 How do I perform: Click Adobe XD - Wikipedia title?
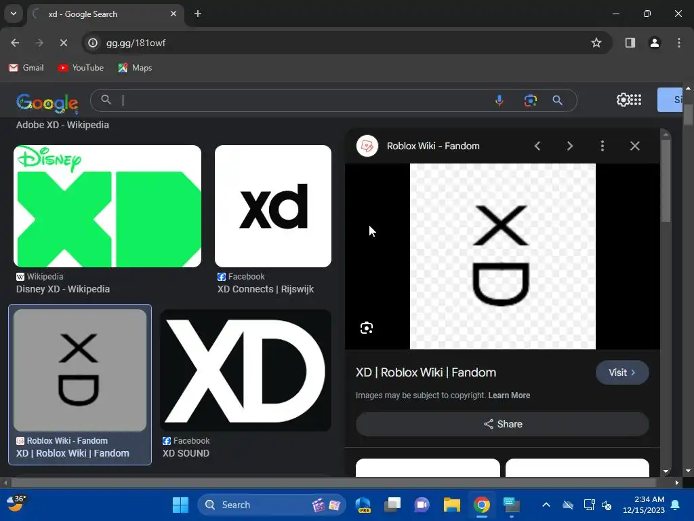[x=62, y=125]
